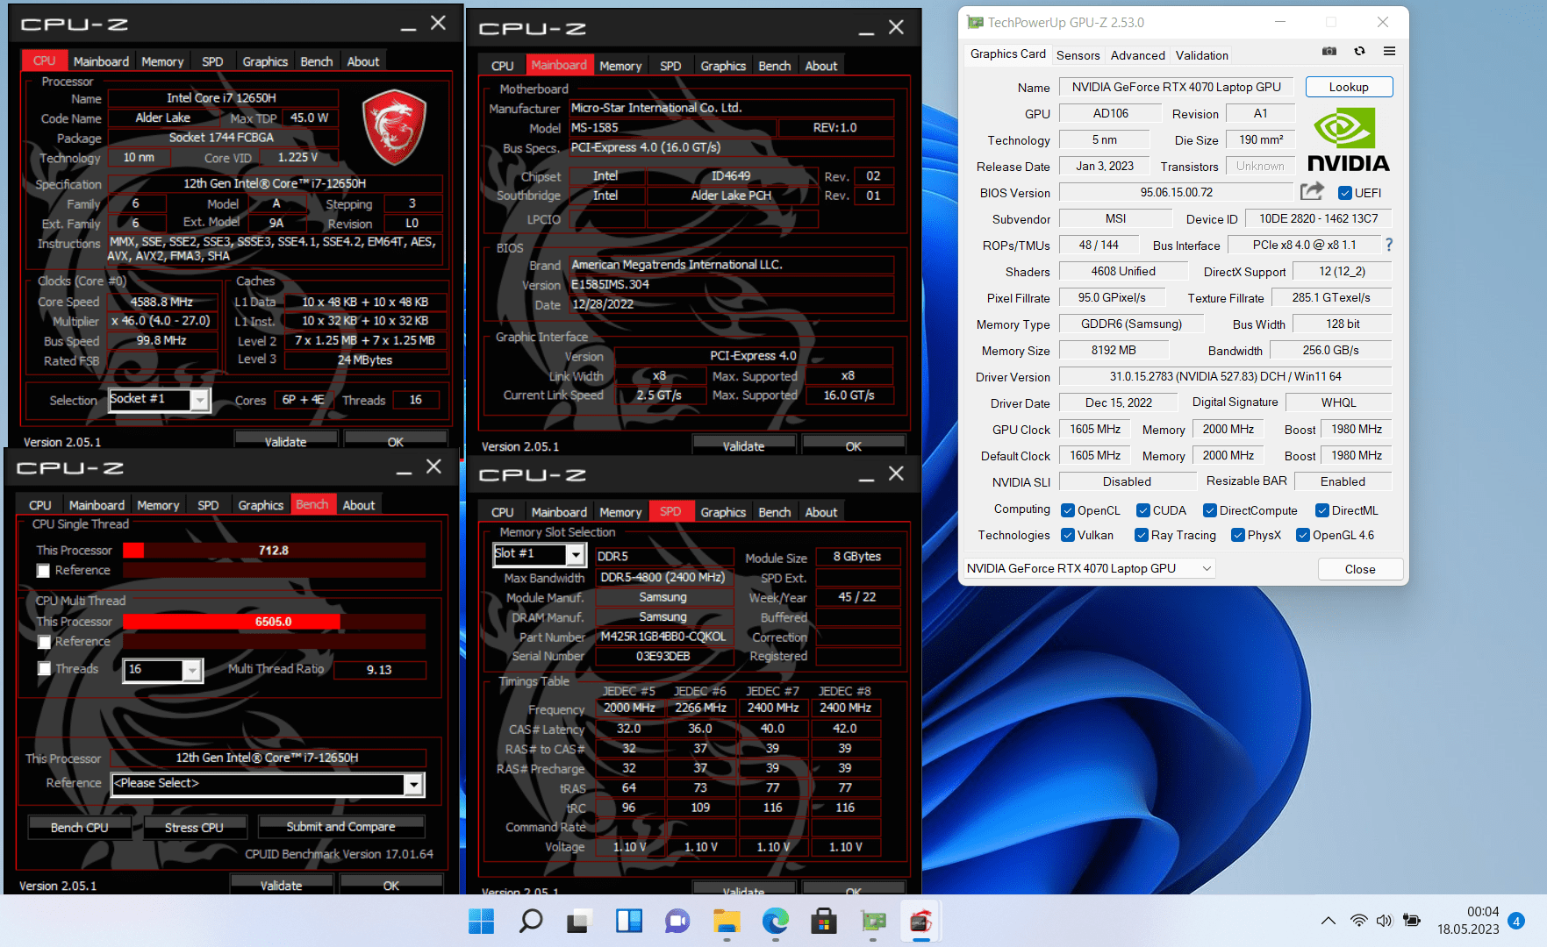Toggle the PhysX checkbox
The width and height of the screenshot is (1547, 947).
[x=1238, y=535]
